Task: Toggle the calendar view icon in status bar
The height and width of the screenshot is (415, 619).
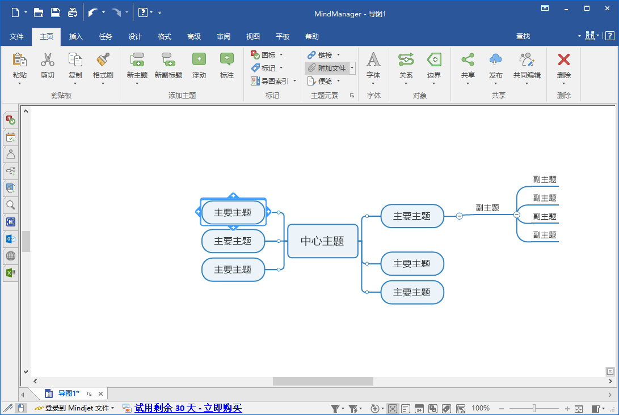Action: [x=419, y=408]
